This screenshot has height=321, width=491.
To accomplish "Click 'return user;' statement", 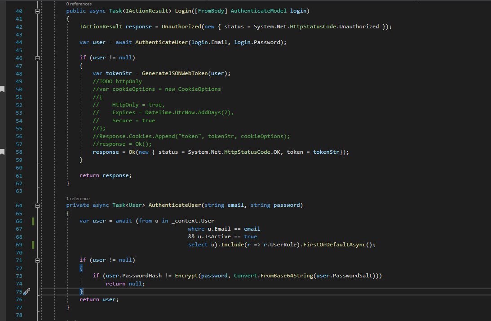I will [99, 300].
